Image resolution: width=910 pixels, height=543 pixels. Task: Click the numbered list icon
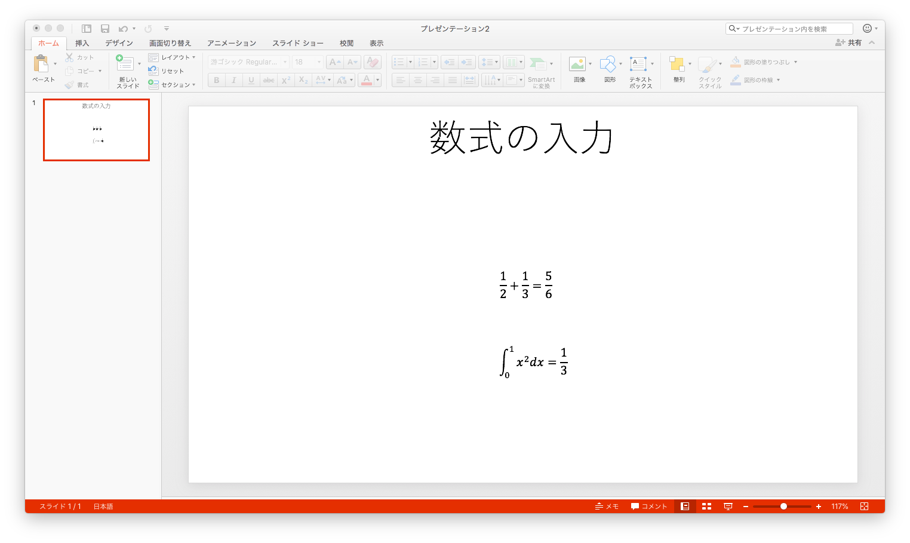click(423, 62)
